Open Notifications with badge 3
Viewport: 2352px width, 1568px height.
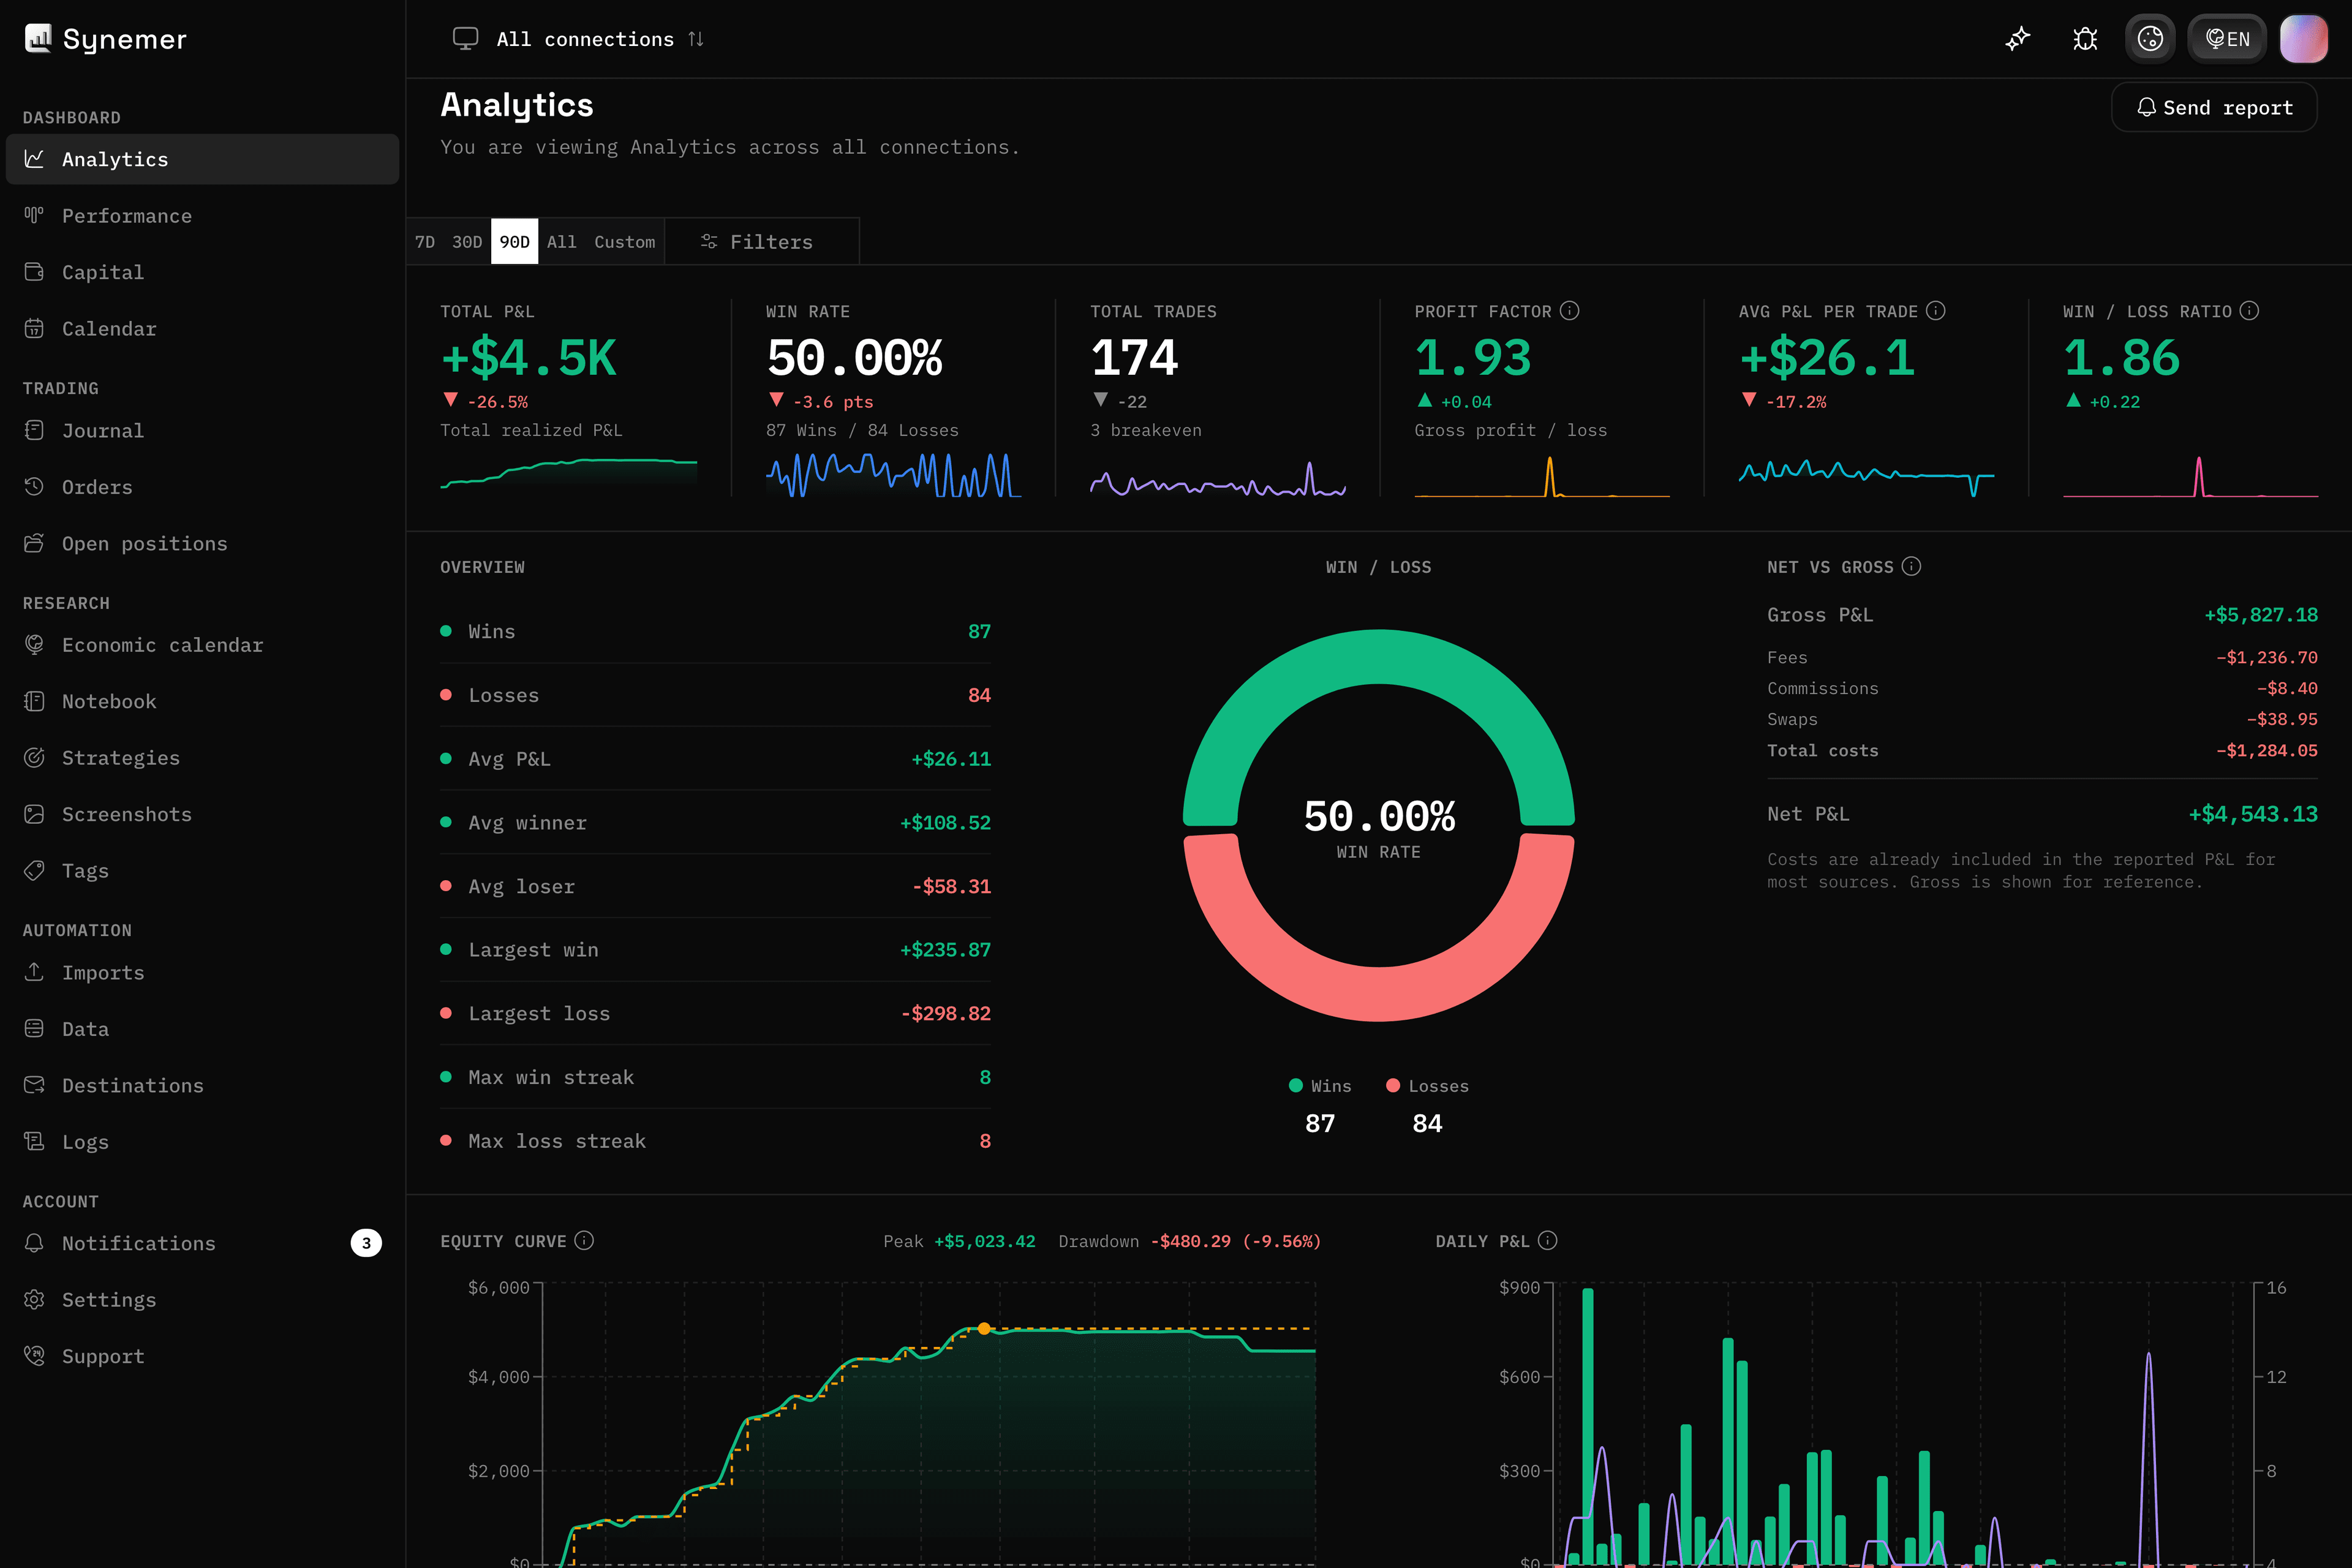202,1243
